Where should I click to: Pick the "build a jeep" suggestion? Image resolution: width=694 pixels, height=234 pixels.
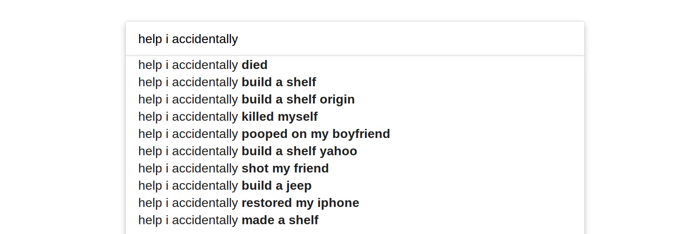pos(225,185)
